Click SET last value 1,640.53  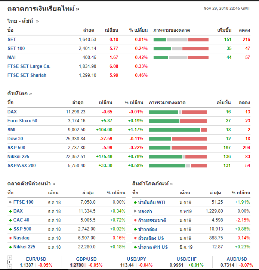pyautogui.click(x=87, y=40)
